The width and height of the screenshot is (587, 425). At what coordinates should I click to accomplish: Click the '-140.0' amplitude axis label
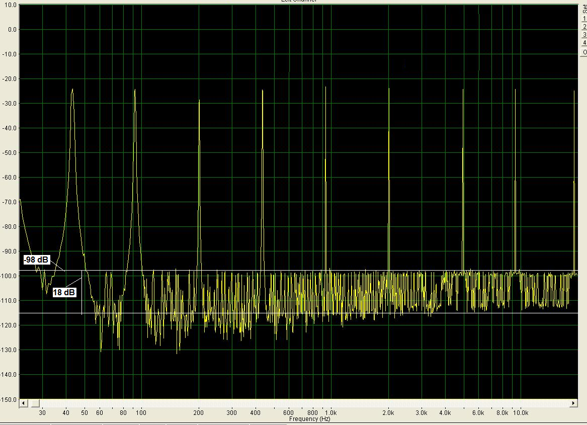coord(9,375)
